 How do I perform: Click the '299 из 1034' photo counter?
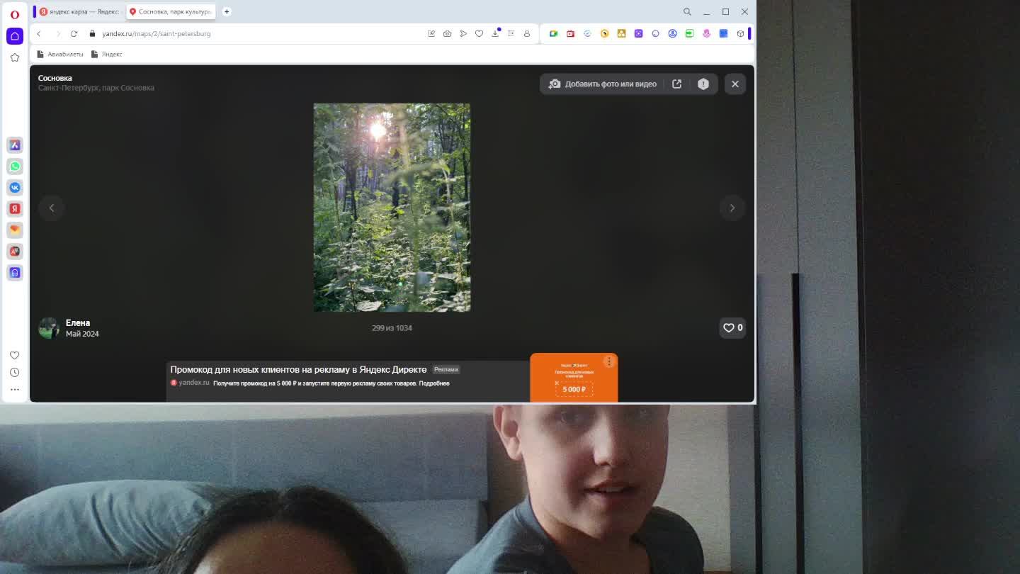[x=392, y=328]
